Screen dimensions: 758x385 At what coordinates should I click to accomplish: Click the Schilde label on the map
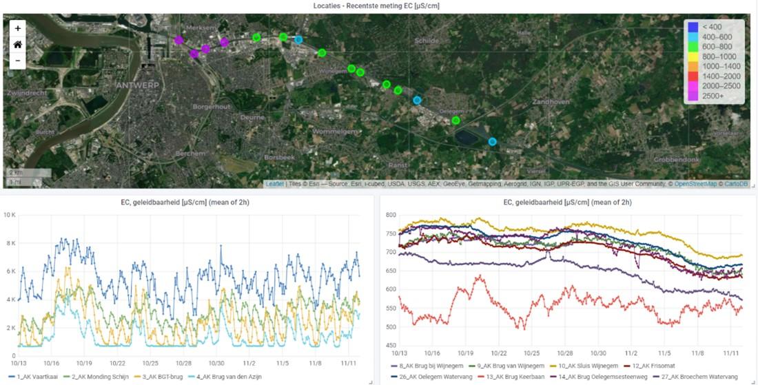[426, 41]
